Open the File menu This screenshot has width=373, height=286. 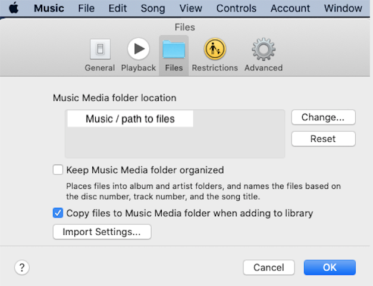86,8
